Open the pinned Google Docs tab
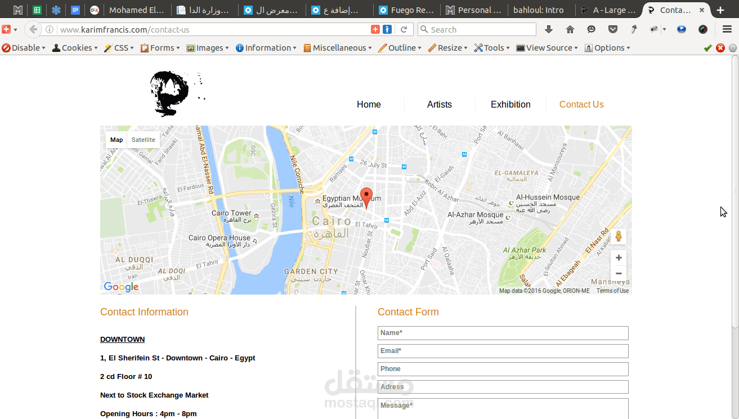 (75, 10)
